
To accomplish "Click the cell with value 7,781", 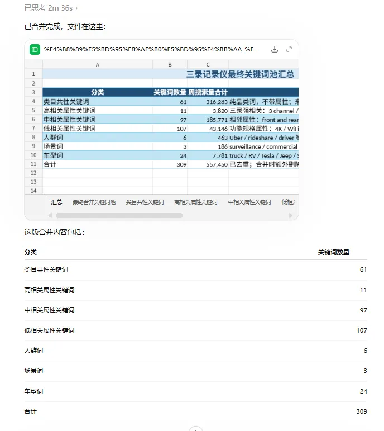I will point(208,155).
